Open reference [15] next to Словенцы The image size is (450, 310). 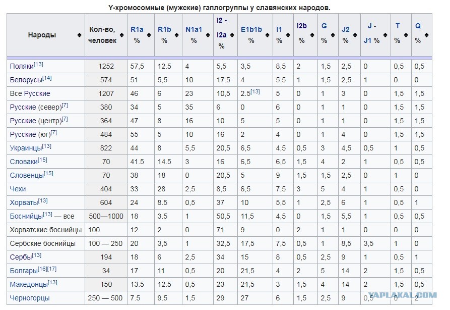tap(48, 173)
